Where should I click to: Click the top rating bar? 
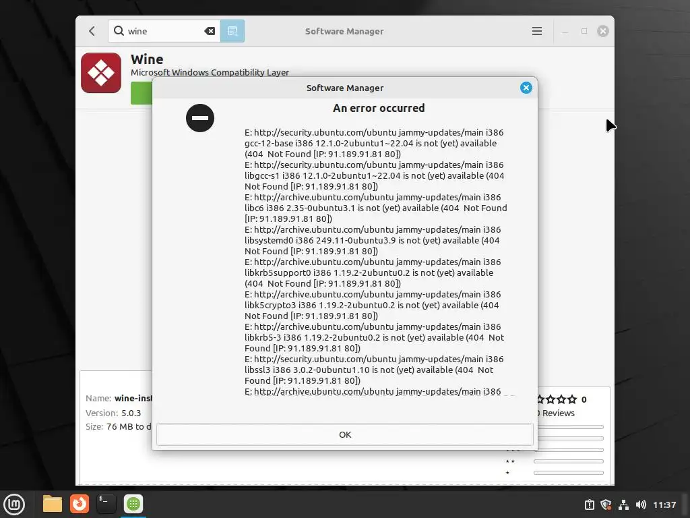point(570,427)
